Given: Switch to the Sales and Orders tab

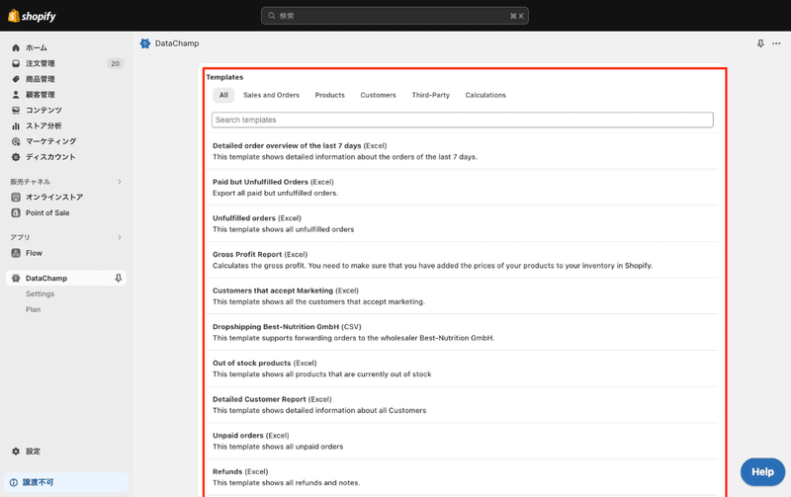Looking at the screenshot, I should pyautogui.click(x=271, y=95).
